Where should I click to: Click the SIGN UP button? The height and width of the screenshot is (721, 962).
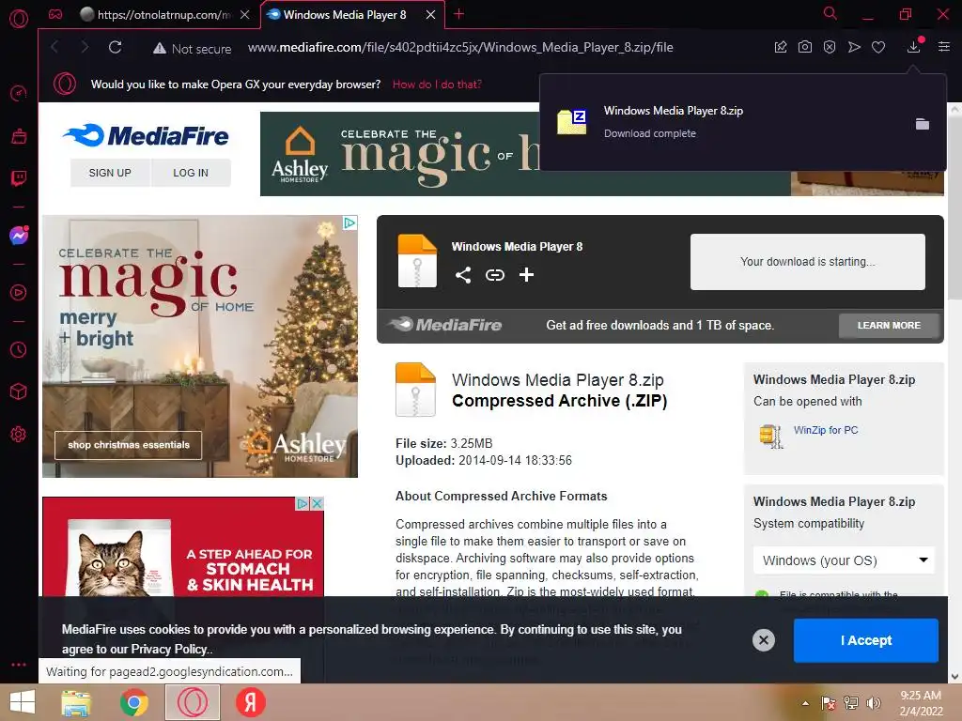110,173
